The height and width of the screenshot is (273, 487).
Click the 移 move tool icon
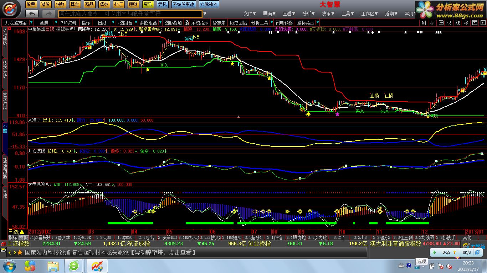click(x=466, y=23)
